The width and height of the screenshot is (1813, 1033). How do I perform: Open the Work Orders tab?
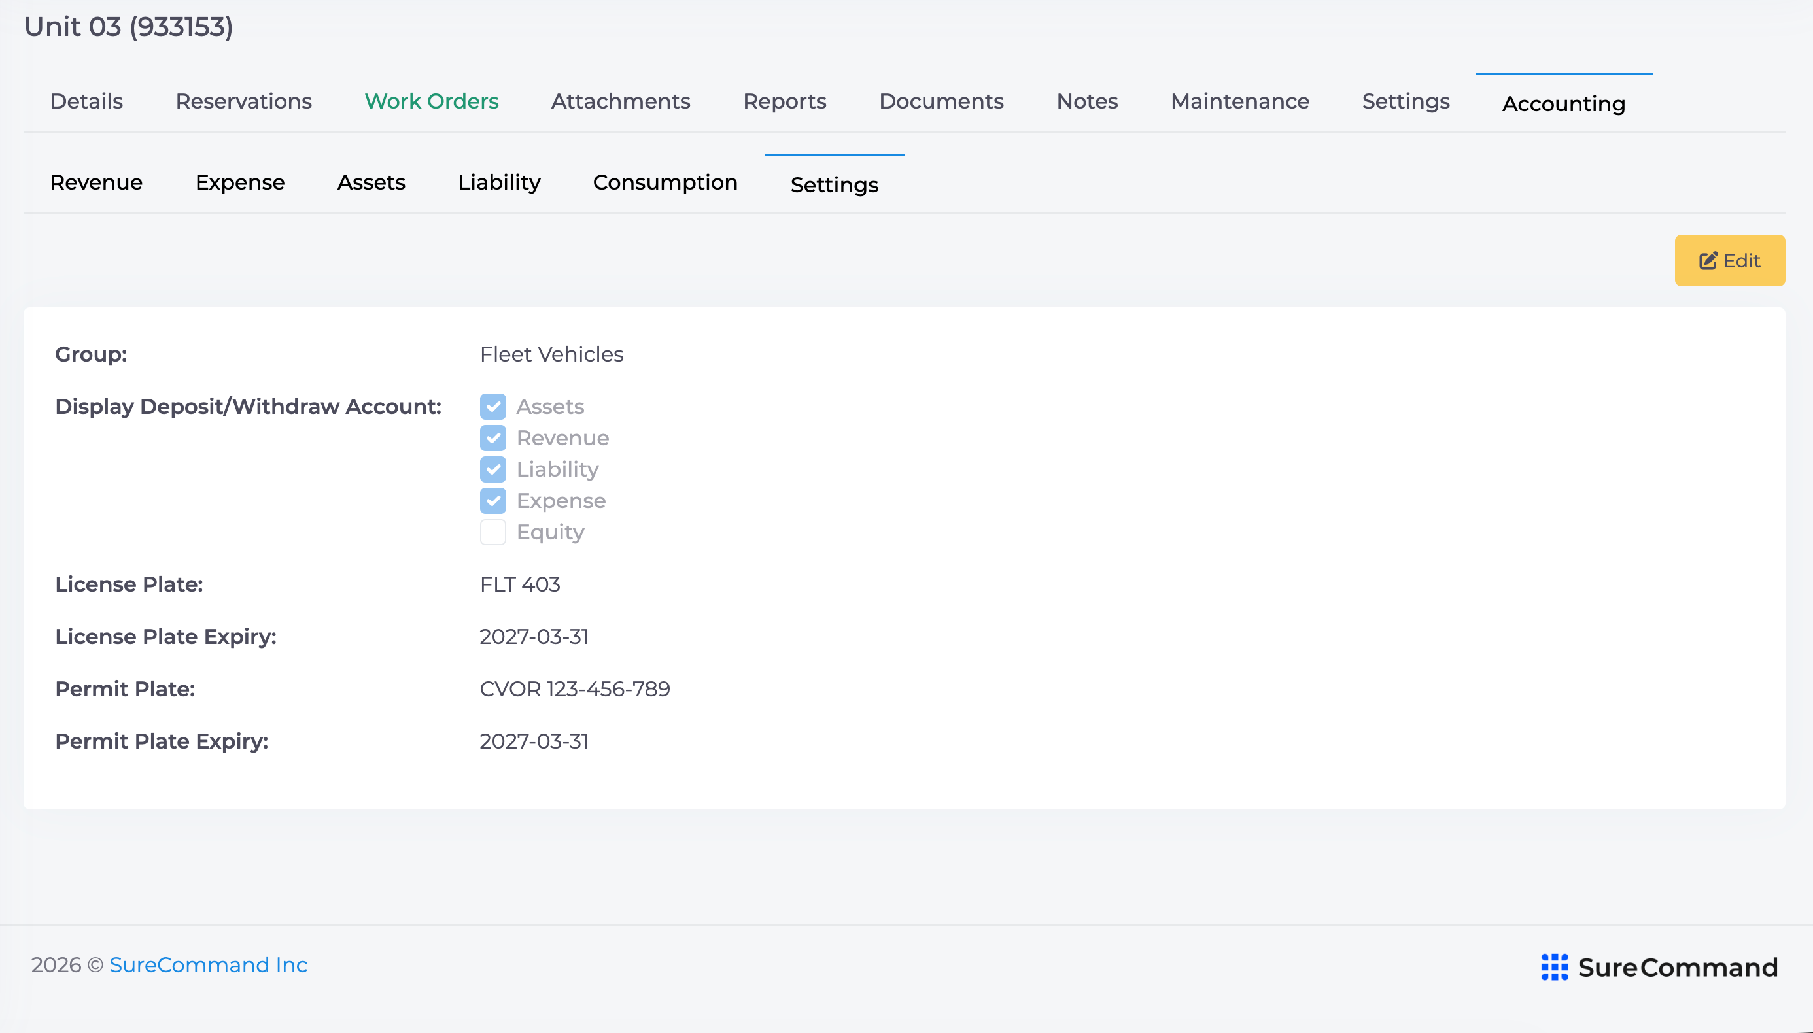(432, 101)
